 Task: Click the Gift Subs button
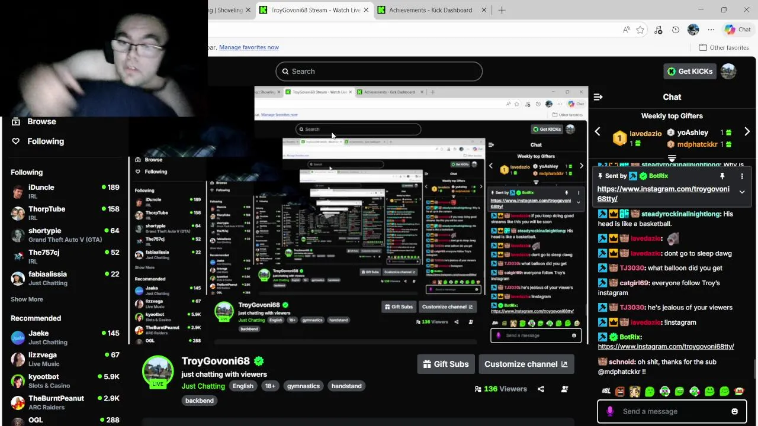click(446, 364)
